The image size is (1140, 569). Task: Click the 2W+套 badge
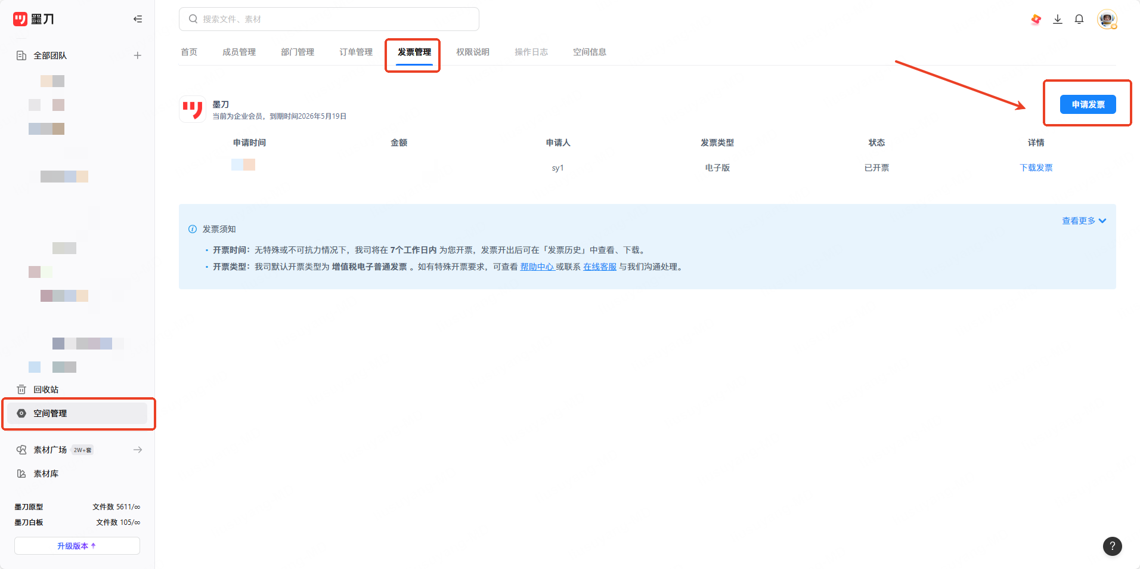(x=82, y=450)
